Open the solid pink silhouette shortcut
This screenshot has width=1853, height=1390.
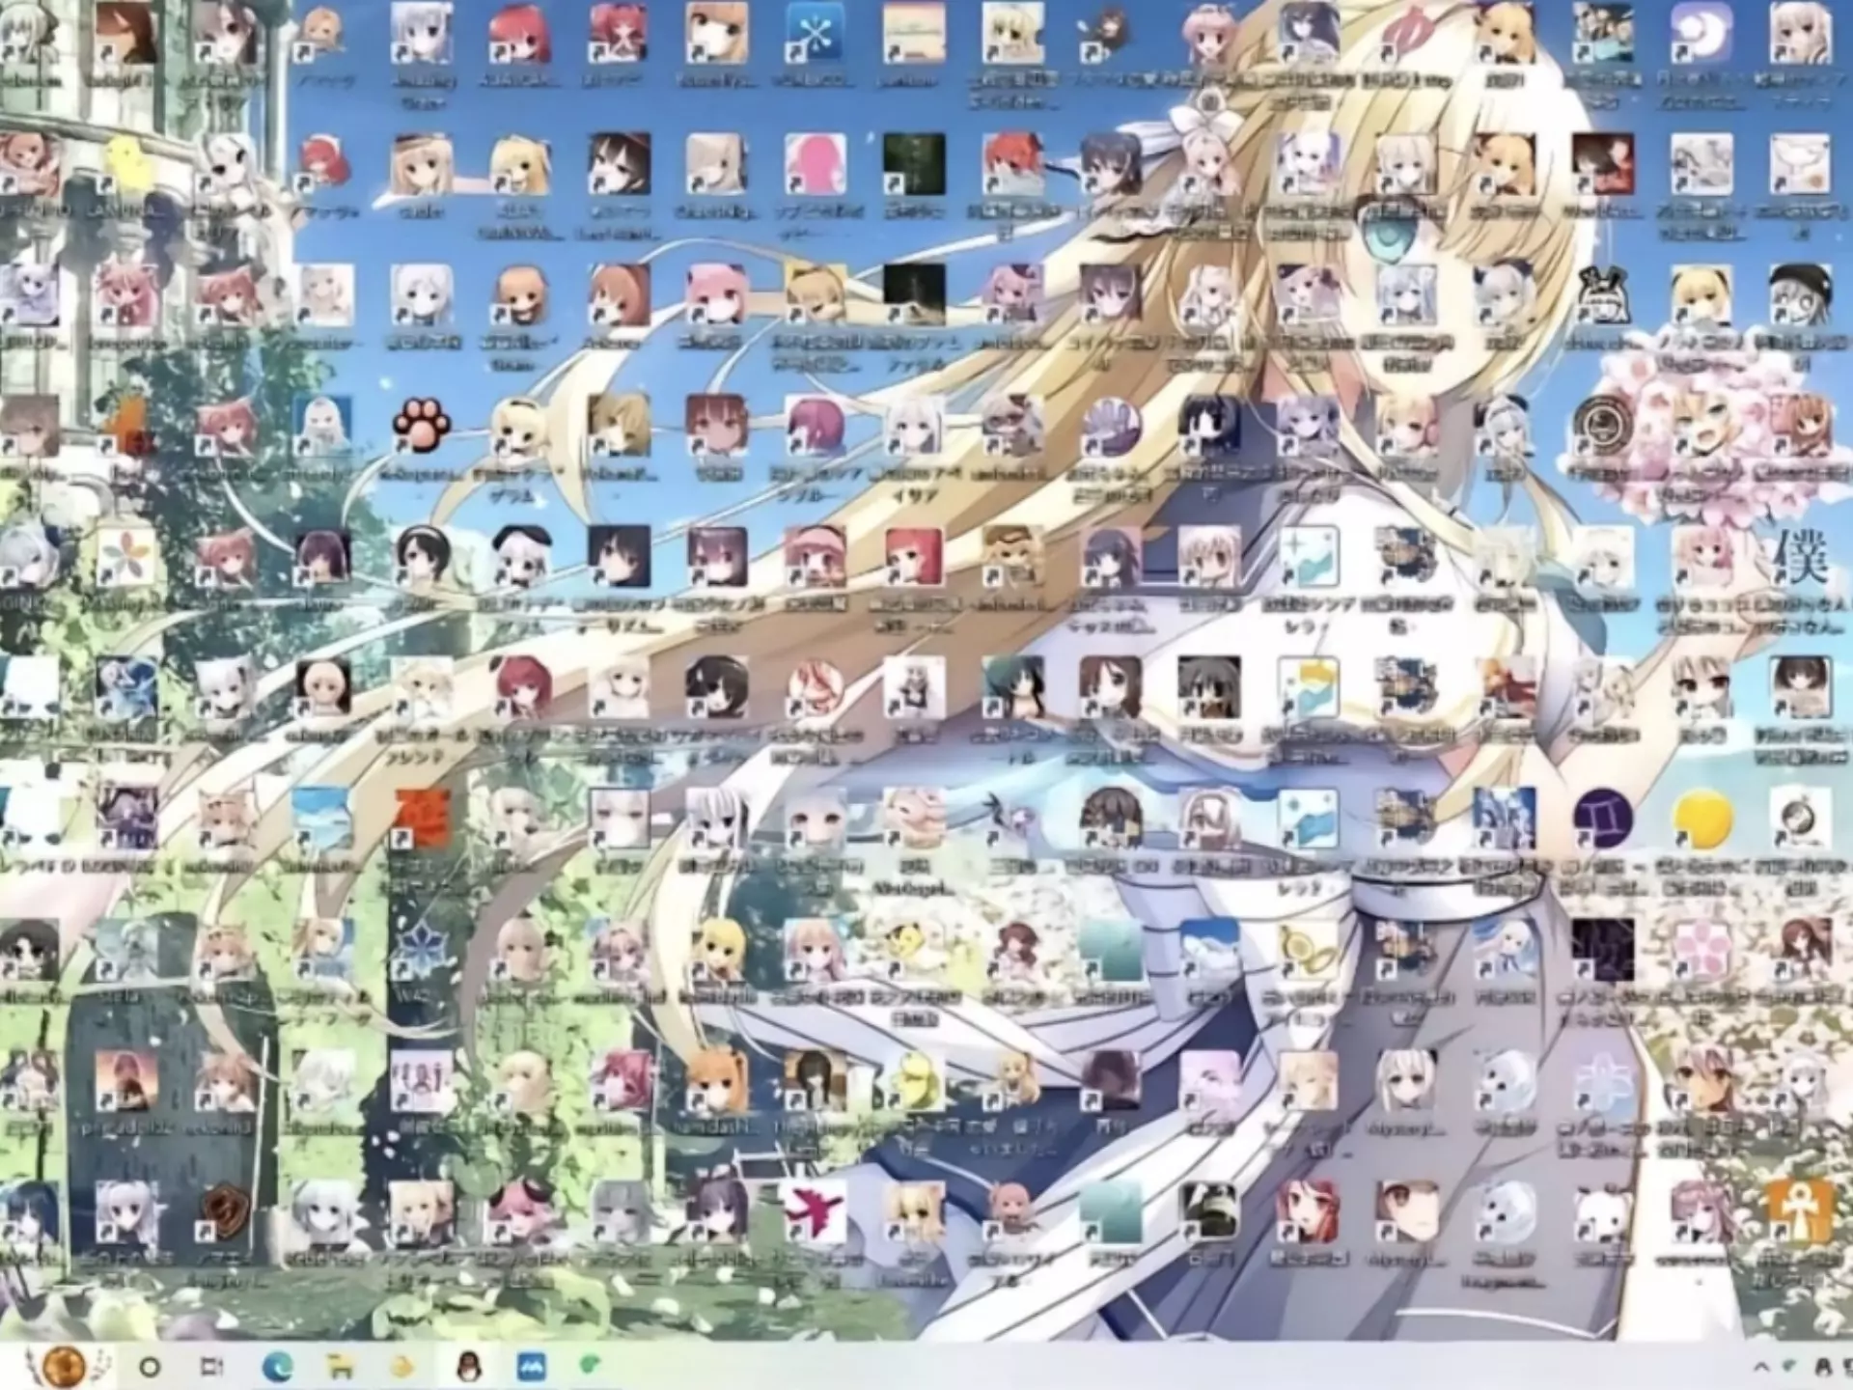814,162
